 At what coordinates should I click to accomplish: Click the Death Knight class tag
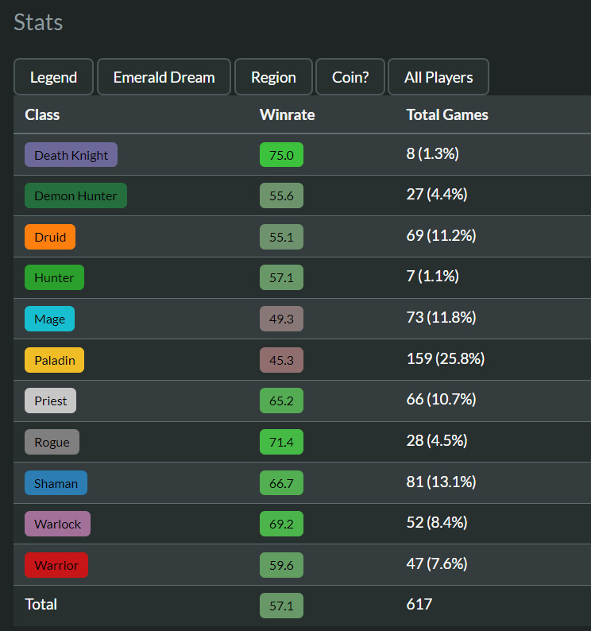pos(71,155)
